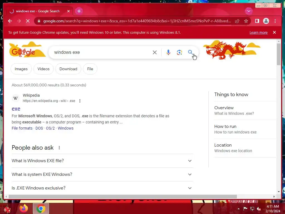285x214 pixels.
Task: Open the Chrome three-dot menu
Action: [275, 21]
